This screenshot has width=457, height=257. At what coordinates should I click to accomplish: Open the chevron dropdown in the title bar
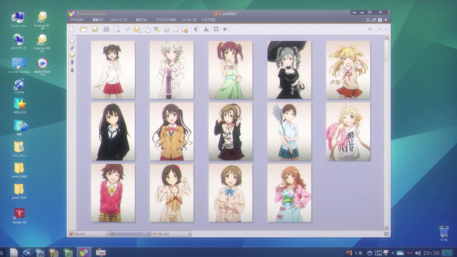point(354,13)
